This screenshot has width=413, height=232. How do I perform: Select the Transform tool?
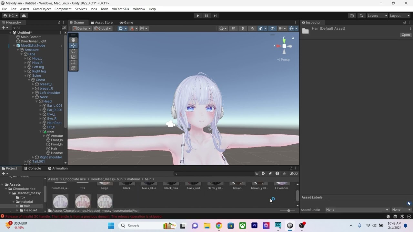[x=73, y=68]
